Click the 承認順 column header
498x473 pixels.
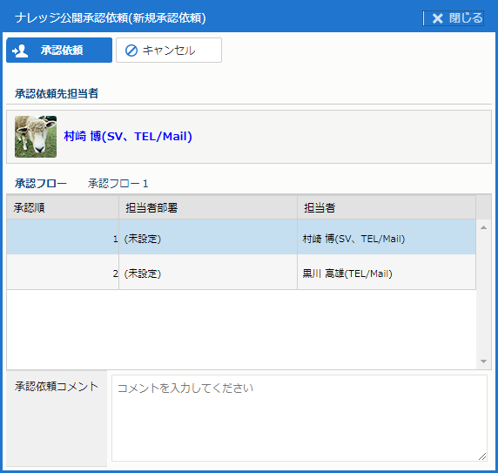point(63,207)
